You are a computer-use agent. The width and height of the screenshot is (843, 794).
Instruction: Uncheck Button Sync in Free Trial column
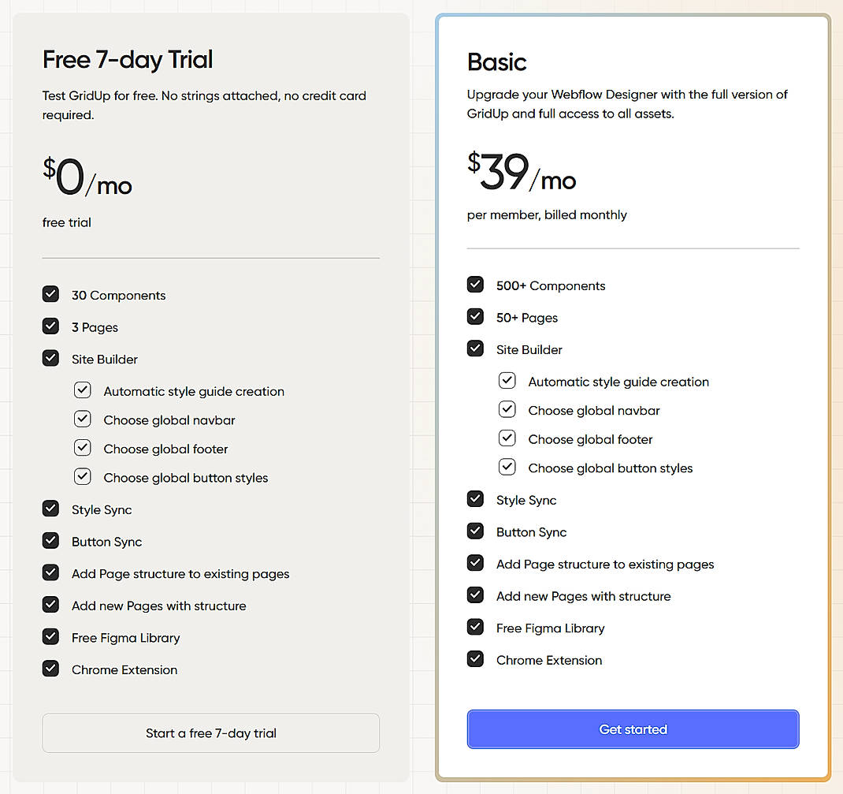pyautogui.click(x=50, y=541)
